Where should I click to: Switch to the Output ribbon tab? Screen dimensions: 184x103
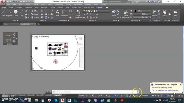coord(52,7)
